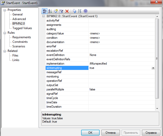
Task: Click scrollbar up arrow in property grid
Action: (157, 16)
